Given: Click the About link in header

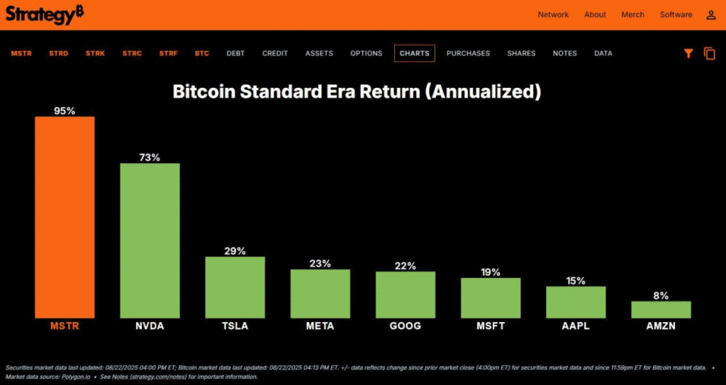Looking at the screenshot, I should coord(595,15).
